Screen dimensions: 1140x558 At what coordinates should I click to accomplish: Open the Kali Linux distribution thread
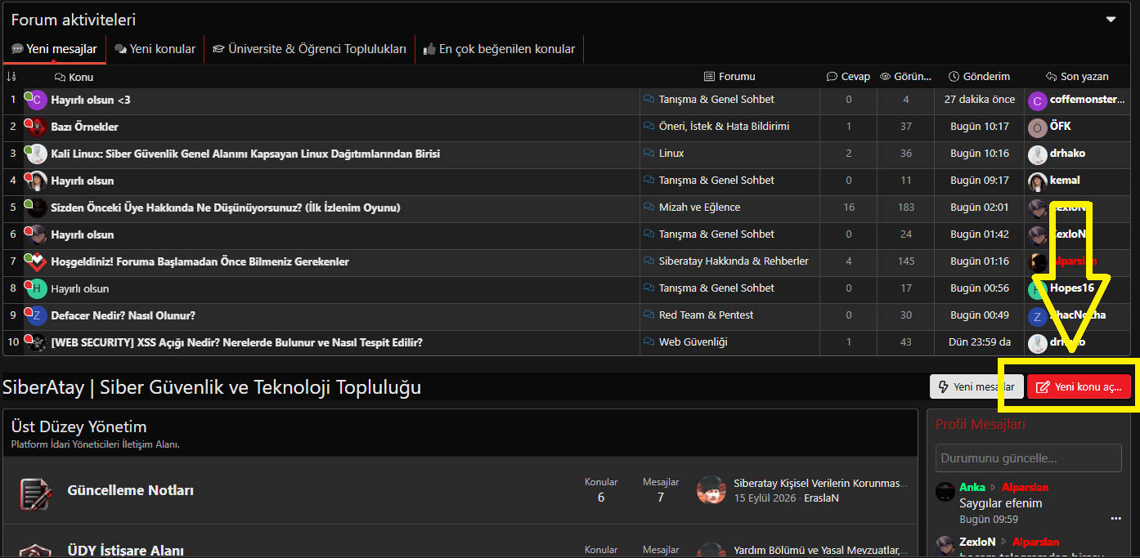(x=245, y=154)
